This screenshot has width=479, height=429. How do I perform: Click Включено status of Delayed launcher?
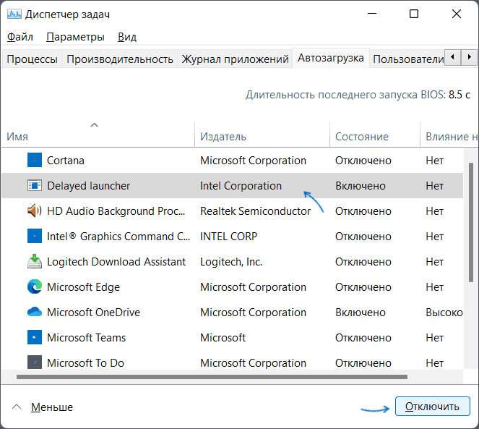pos(361,186)
